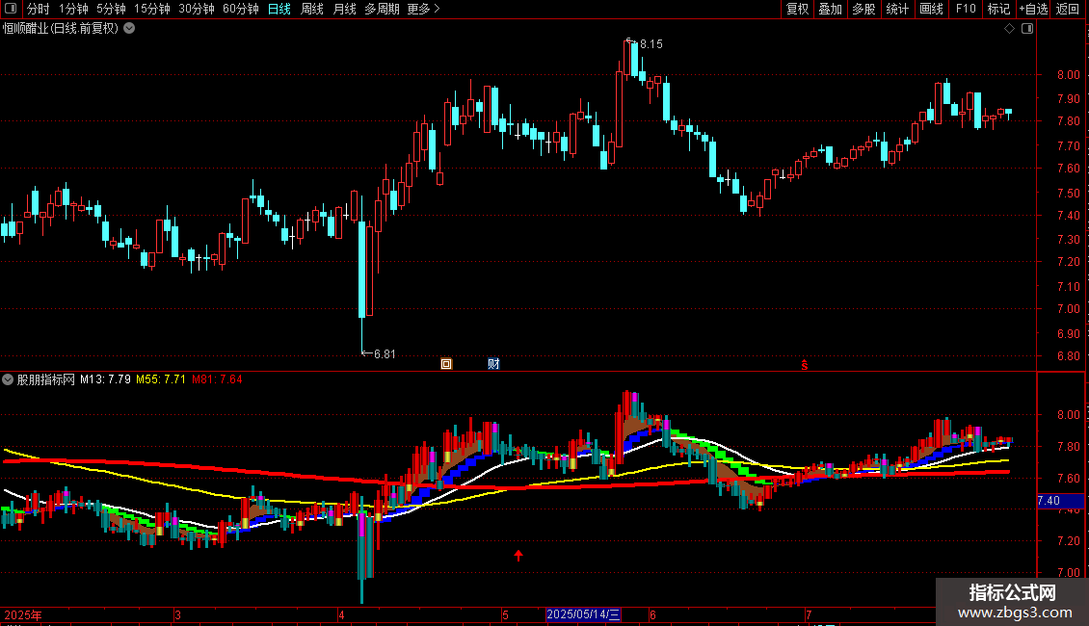
Task: Switch to the 1分钟 period
Action: tap(73, 9)
